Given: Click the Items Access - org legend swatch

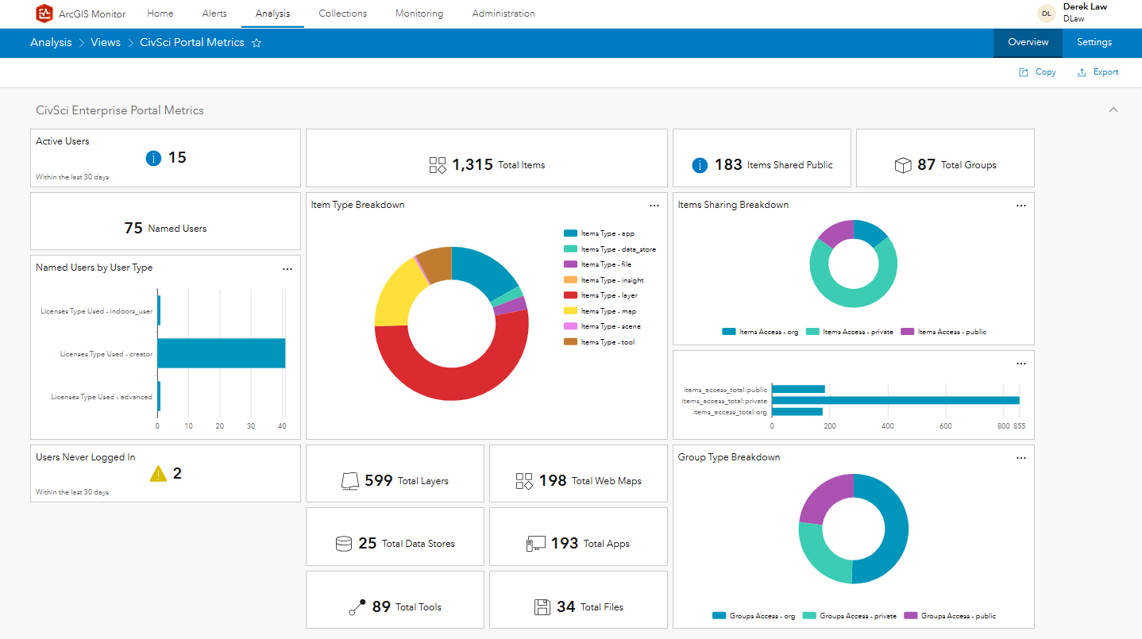Looking at the screenshot, I should point(728,332).
